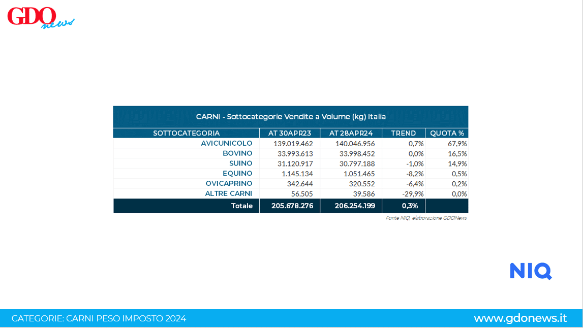Screen dimensions: 583x328
Task: Click the 'Fonte NIQ, elaborazione GDONews' caption
Action: pos(426,218)
